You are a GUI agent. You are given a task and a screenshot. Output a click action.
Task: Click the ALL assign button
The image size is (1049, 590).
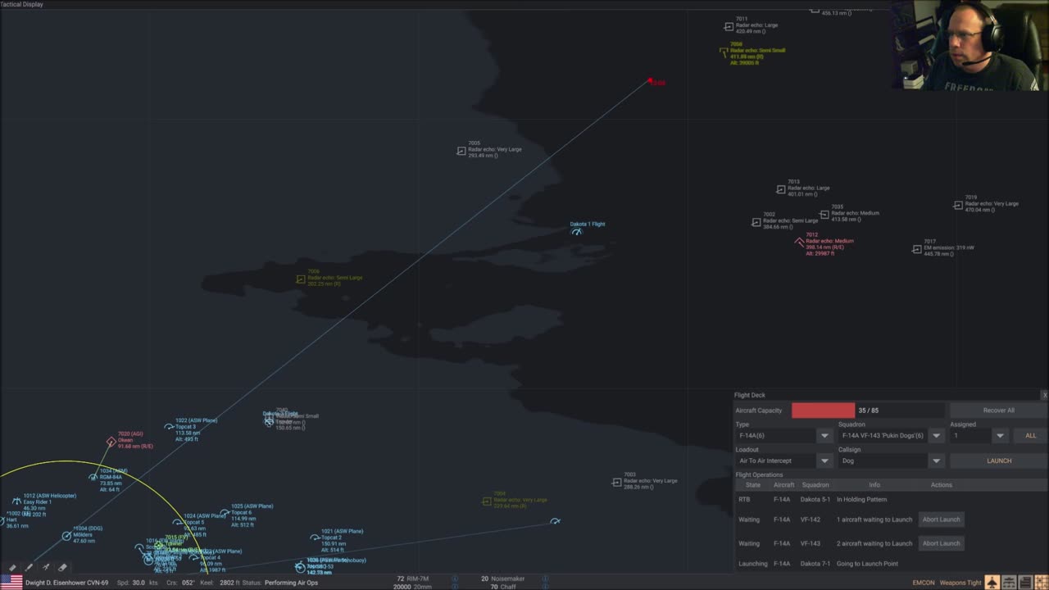point(1030,436)
